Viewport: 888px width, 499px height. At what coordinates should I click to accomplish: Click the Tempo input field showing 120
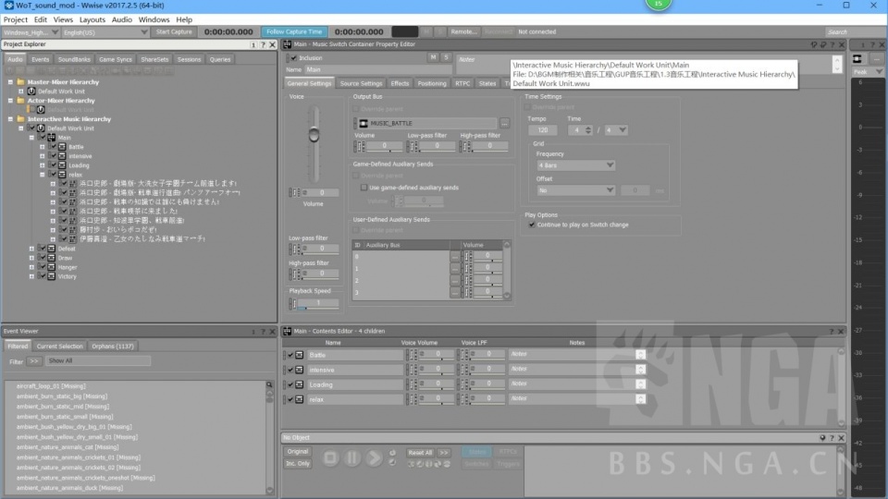[543, 130]
